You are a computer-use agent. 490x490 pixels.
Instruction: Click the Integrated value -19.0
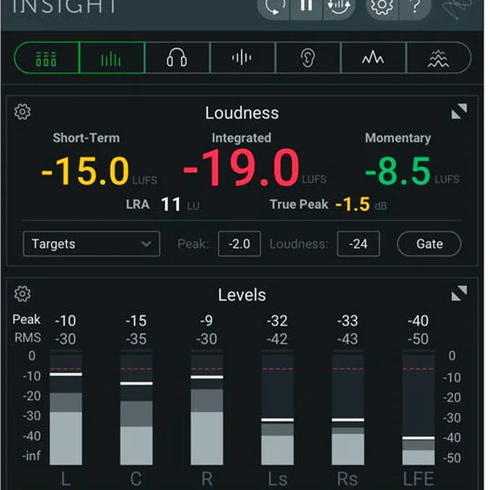[241, 168]
